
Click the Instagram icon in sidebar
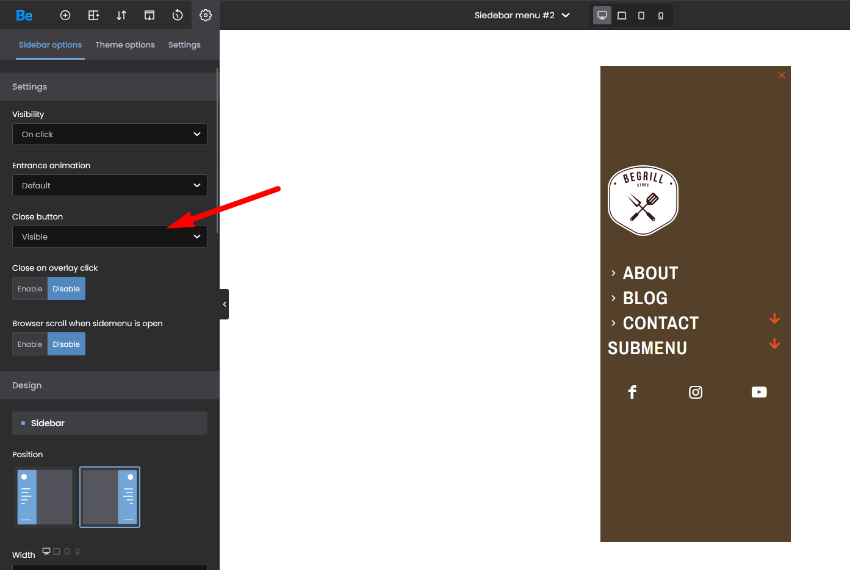coord(696,392)
